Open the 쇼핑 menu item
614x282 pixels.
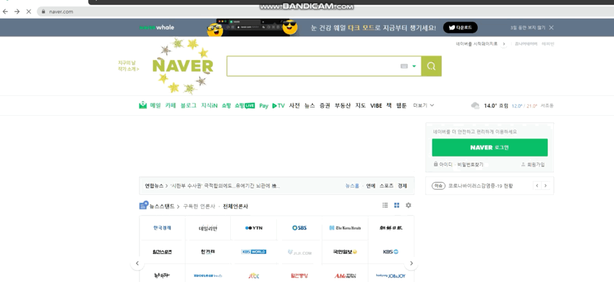[226, 106]
